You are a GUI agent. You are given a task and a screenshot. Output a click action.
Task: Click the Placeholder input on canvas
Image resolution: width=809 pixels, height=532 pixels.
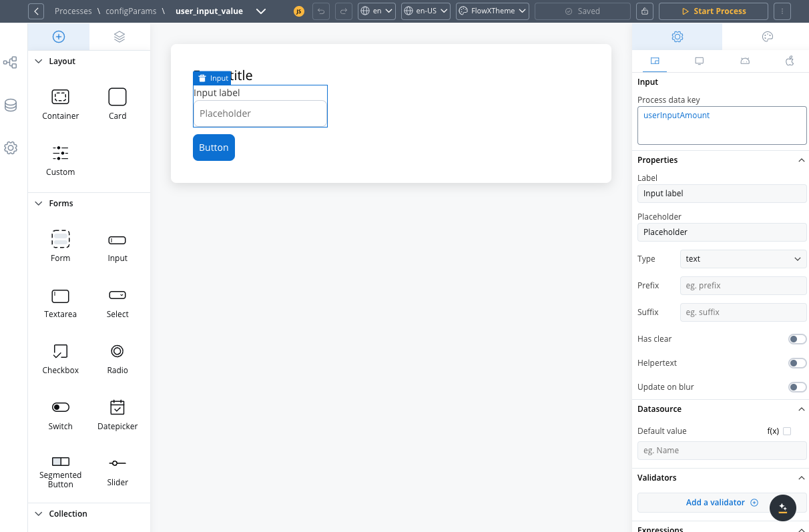click(x=260, y=113)
